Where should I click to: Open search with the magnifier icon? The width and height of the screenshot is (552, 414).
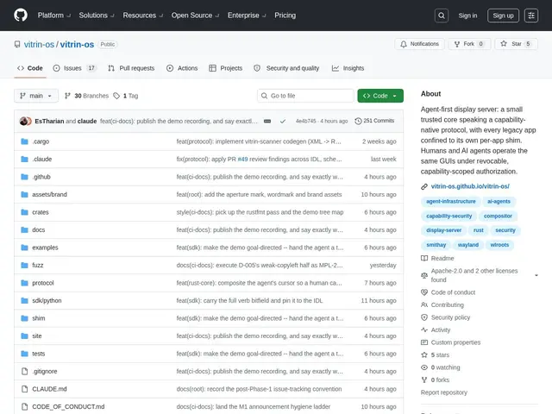(441, 16)
